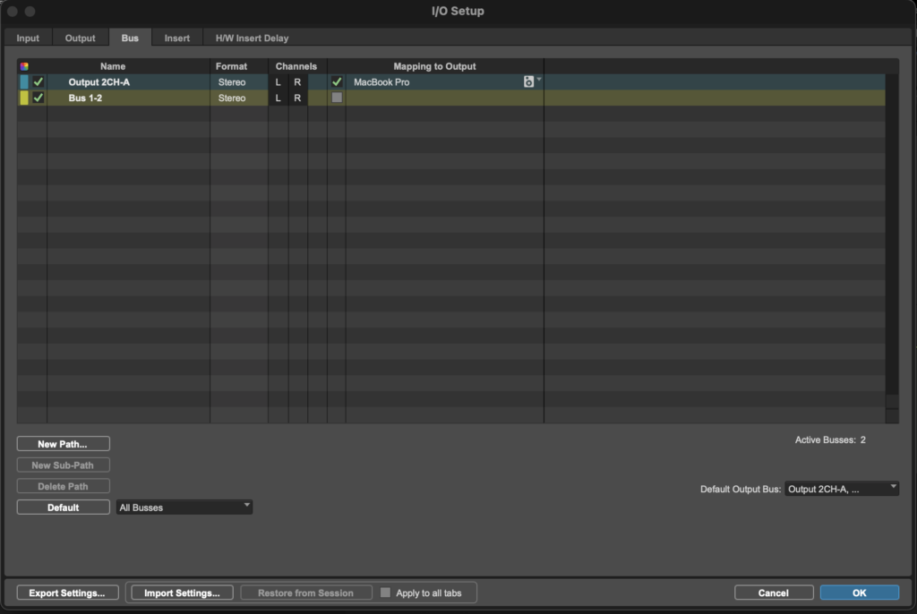
Task: Select the Stereo format cell of Bus 1-2
Action: click(232, 98)
